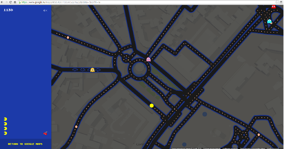Click the red Blinky ghost

coord(273,7)
